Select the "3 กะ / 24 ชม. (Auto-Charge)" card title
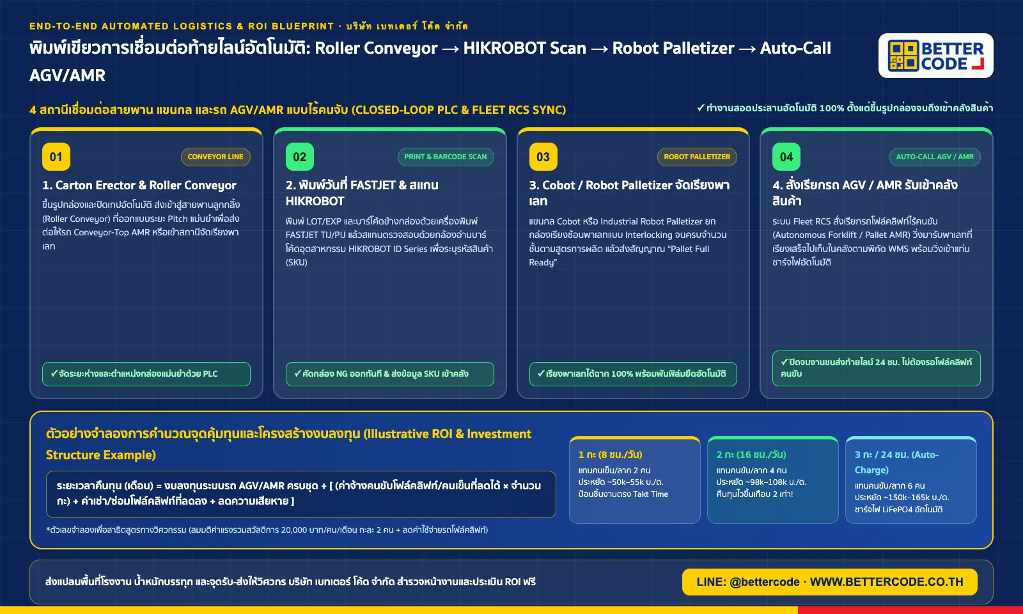The height and width of the screenshot is (614, 1023). [897, 462]
